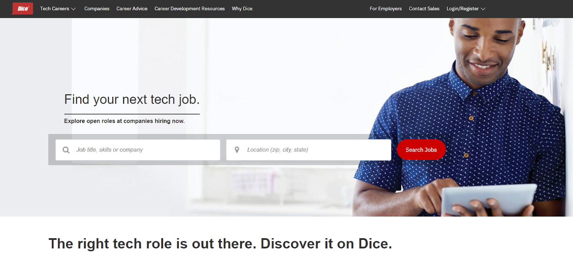Open Career Development Resources
This screenshot has width=573, height=258.
click(x=189, y=9)
